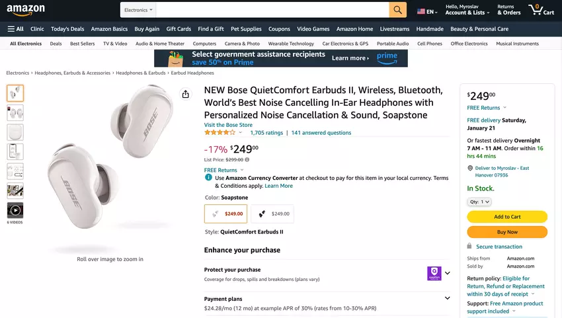Visit the Bose Store link
Image resolution: width=562 pixels, height=318 pixels.
coord(228,125)
